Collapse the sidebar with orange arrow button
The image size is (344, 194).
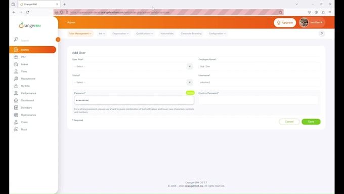coord(58,40)
